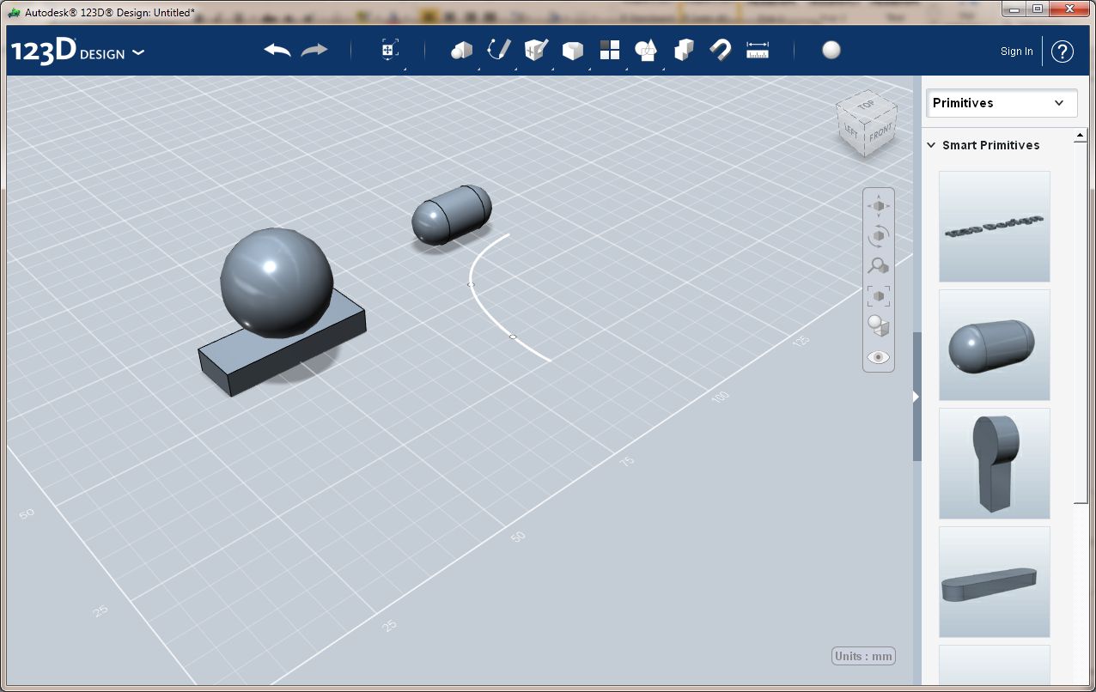Toggle the materials and outlines view icon
The image size is (1096, 692).
coord(878,326)
